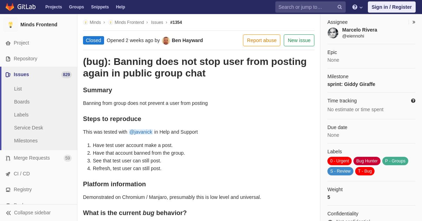This screenshot has height=221, width=422.
Task: Click the @eiennohi username
Action: 353,36
